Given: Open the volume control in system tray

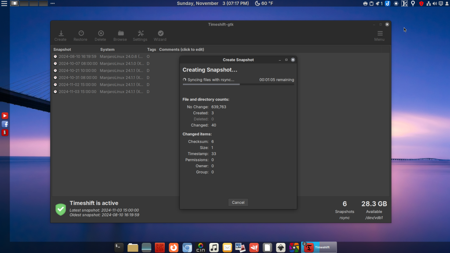Looking at the screenshot, I should (x=434, y=4).
